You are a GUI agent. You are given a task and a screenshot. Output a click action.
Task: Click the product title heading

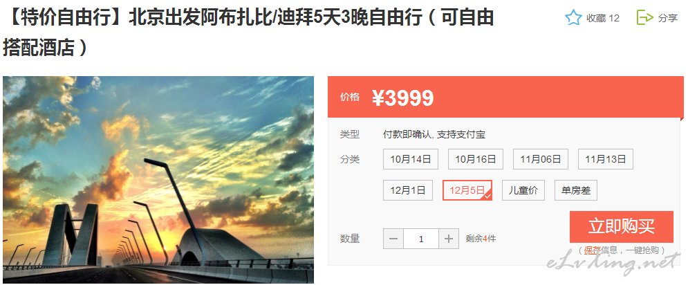tap(248, 32)
